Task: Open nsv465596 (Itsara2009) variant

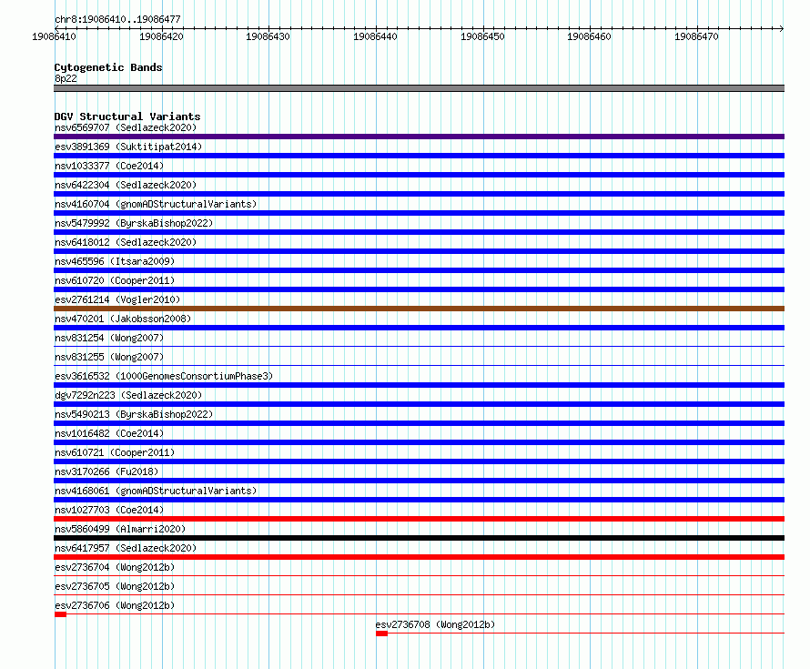Action: coord(115,261)
